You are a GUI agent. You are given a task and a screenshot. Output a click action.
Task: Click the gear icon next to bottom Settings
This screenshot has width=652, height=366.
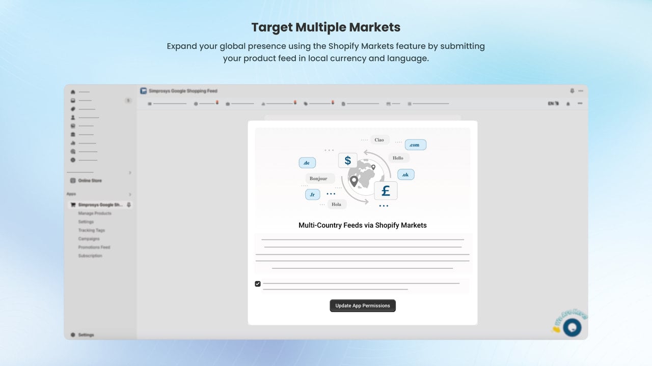pos(73,335)
